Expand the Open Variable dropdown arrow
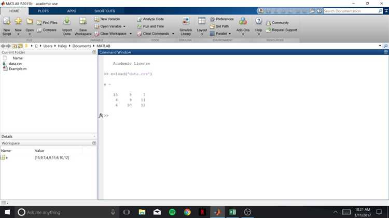The width and height of the screenshot is (389, 218). [x=124, y=26]
